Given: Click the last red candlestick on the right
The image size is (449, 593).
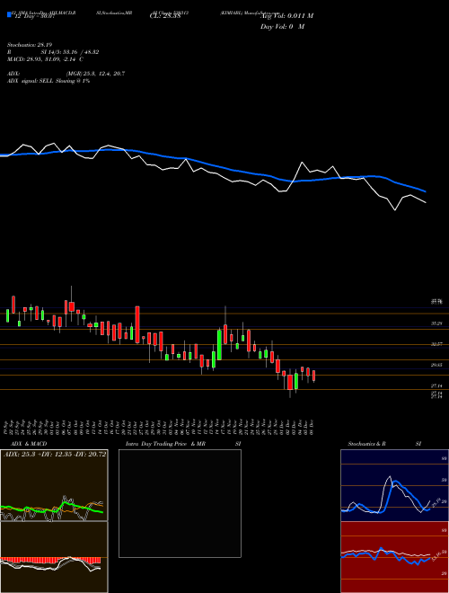Looking at the screenshot, I should tap(313, 376).
